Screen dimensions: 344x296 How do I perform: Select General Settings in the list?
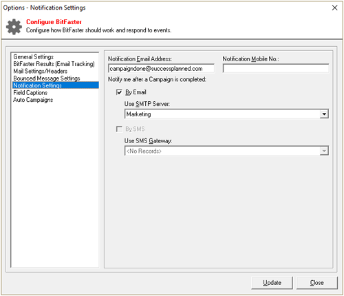coord(34,56)
